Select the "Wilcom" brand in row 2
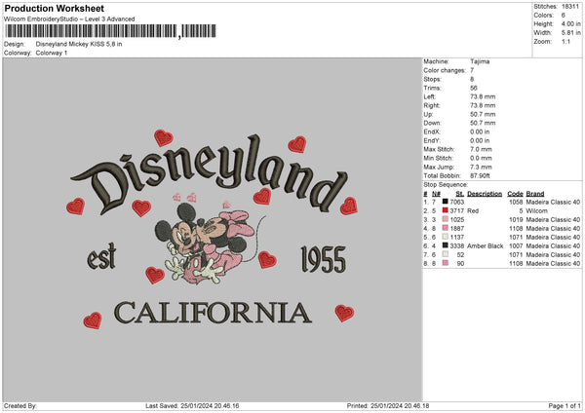585x413 pixels. pyautogui.click(x=537, y=211)
